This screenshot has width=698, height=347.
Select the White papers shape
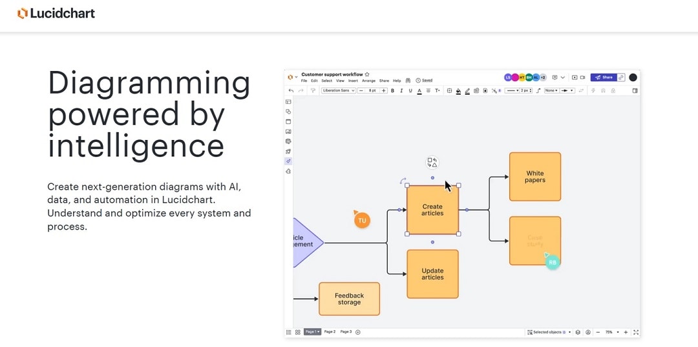[535, 176]
